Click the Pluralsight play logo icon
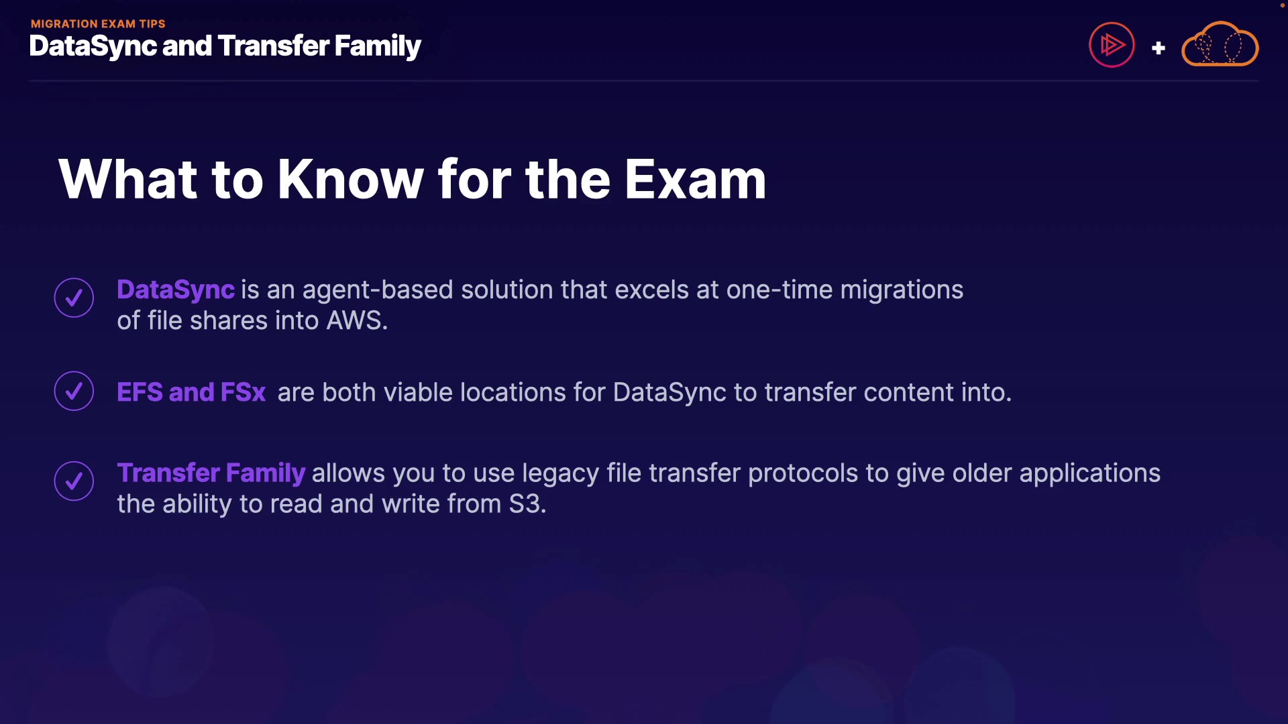The image size is (1288, 724). pos(1112,46)
